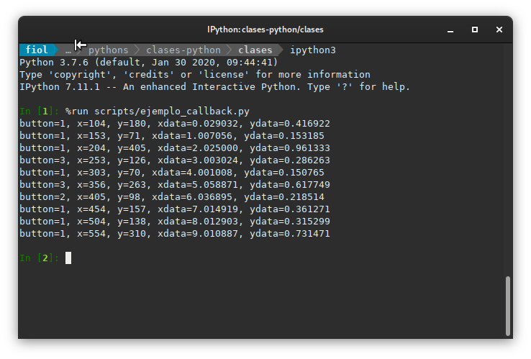Click the 'IPython 7.11.1' banner line
The width and height of the screenshot is (531, 359).
214,87
